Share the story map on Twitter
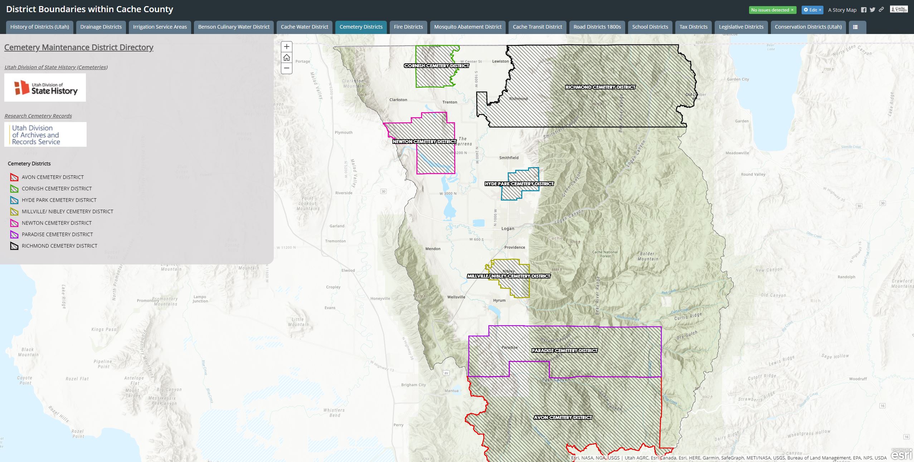 [872, 10]
